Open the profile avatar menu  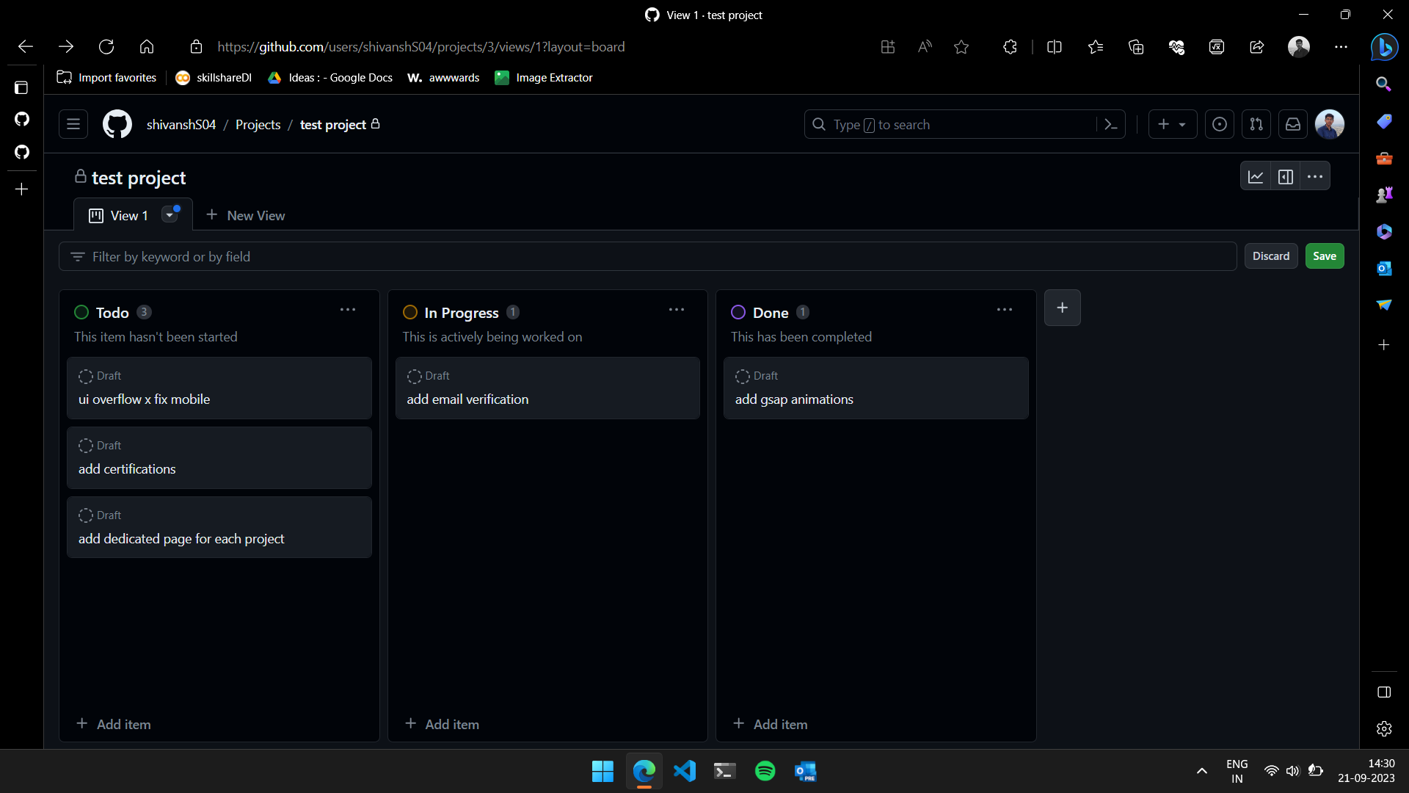(1330, 124)
